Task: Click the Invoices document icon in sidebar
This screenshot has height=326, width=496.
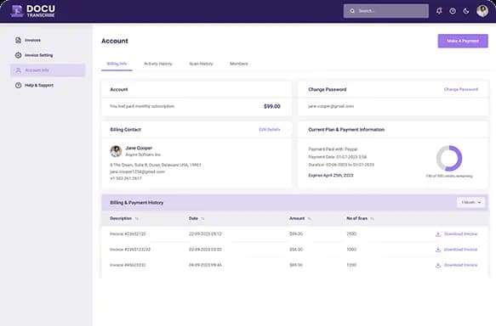Action: click(18, 40)
